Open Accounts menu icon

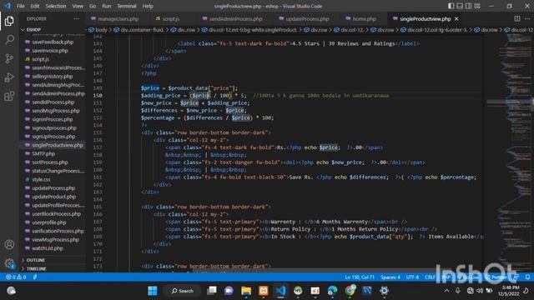click(9, 244)
